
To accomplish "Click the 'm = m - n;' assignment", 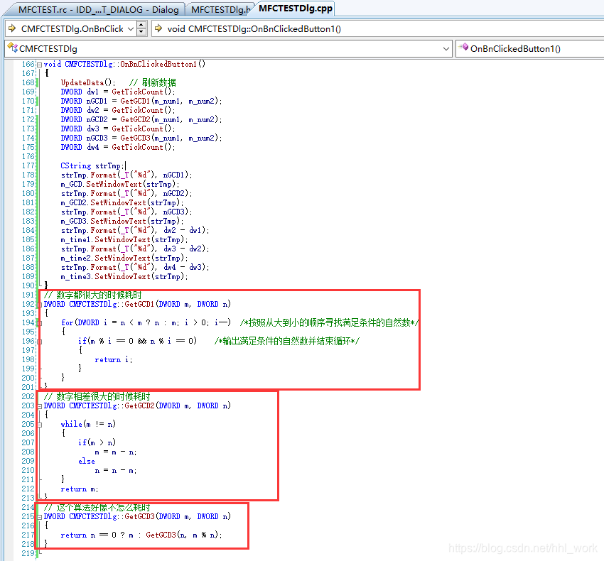I will pos(116,452).
